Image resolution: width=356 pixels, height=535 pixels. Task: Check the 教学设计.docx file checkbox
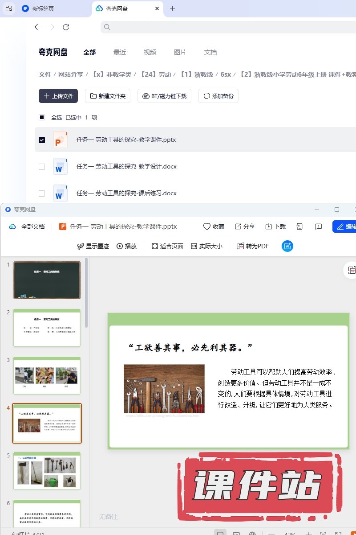[x=42, y=167]
